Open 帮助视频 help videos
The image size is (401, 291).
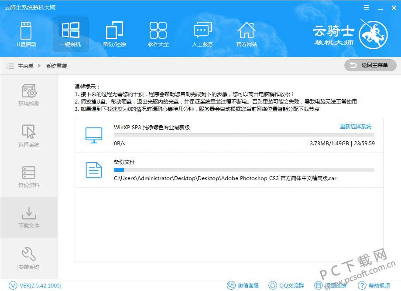tap(374, 285)
